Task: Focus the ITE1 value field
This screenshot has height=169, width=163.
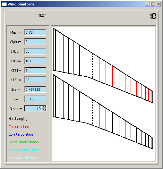Action: 35,51
